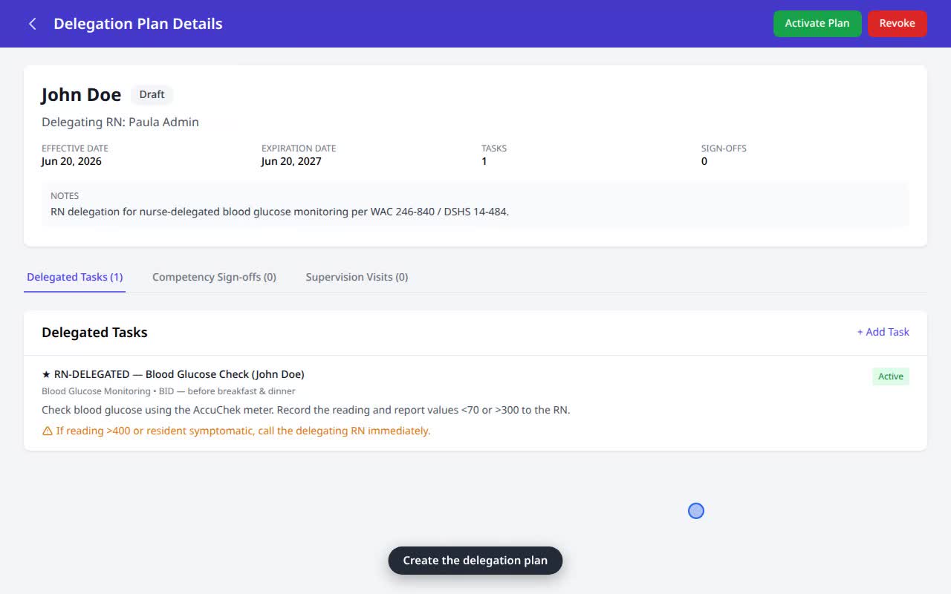Click the BID before breakfast & dinner line
The width and height of the screenshot is (951, 594).
[x=169, y=391]
